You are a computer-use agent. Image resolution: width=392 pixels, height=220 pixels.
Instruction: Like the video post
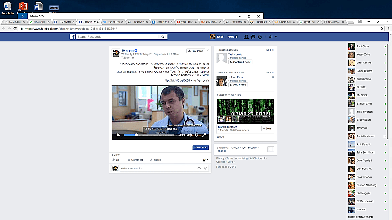point(116,160)
